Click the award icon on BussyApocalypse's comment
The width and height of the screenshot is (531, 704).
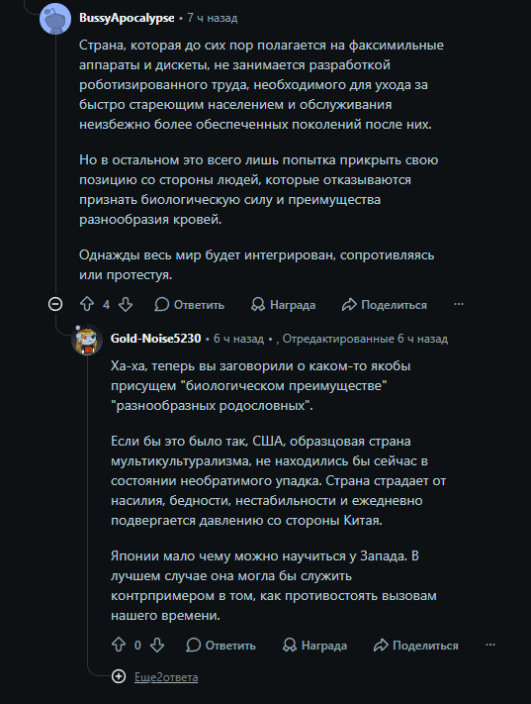(258, 304)
